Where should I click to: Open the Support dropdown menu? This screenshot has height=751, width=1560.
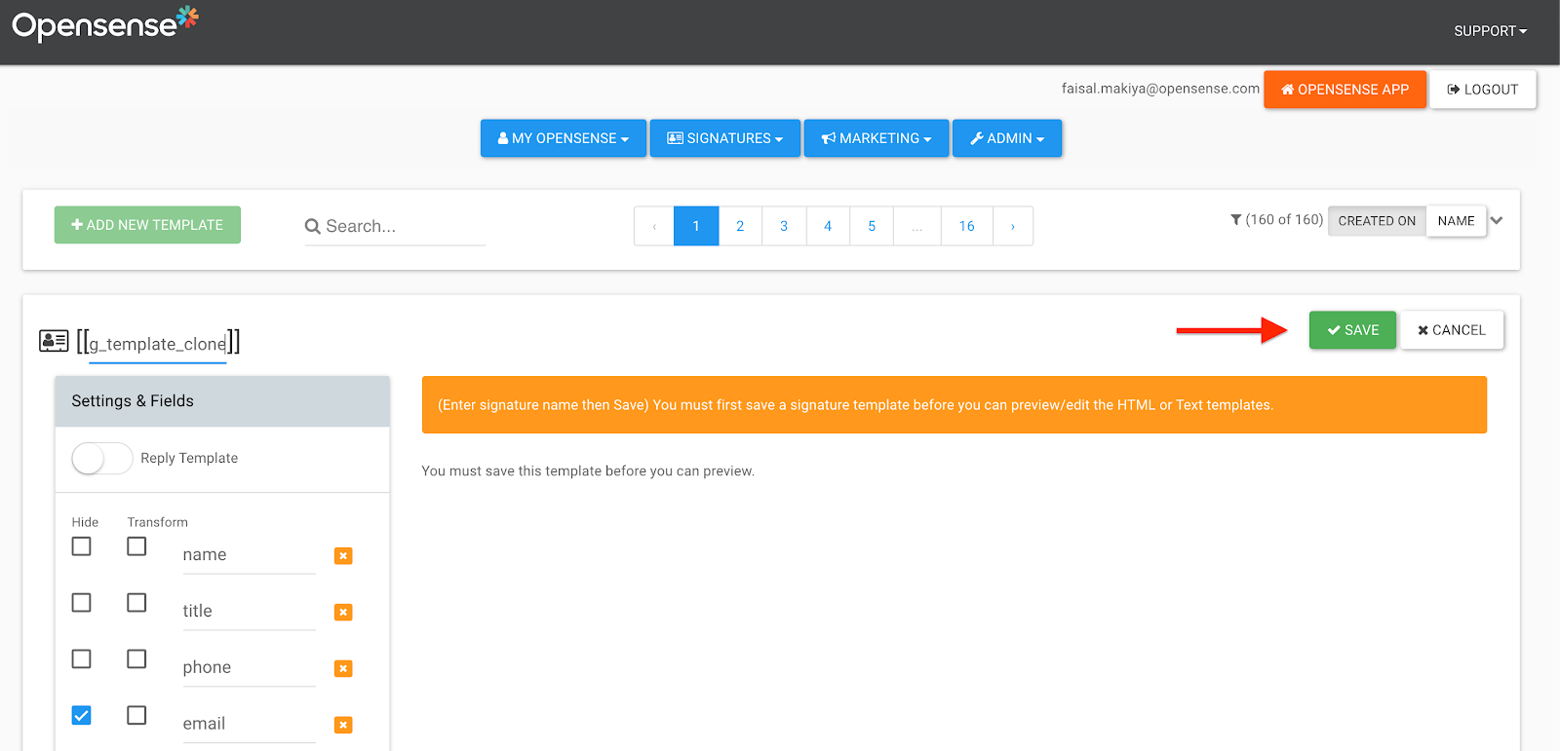tap(1490, 31)
